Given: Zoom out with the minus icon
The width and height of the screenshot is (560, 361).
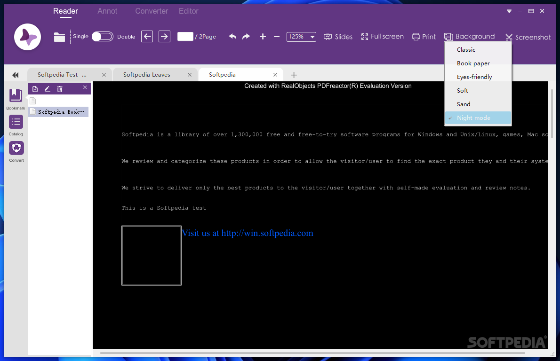Looking at the screenshot, I should (276, 36).
